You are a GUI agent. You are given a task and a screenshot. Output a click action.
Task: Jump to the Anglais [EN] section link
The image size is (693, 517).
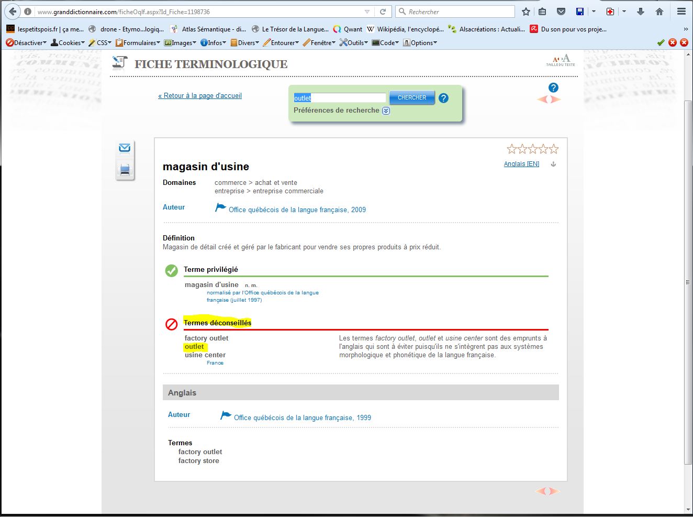pos(521,164)
